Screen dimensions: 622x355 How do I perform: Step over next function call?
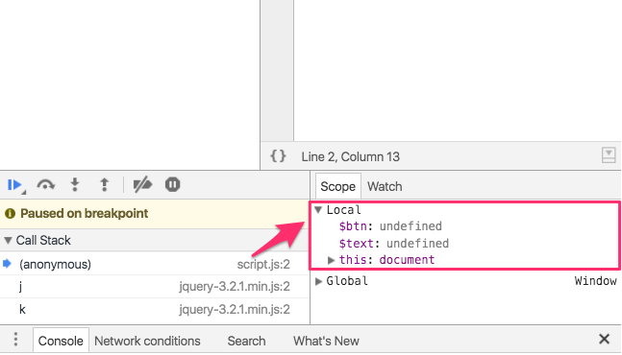tap(45, 185)
